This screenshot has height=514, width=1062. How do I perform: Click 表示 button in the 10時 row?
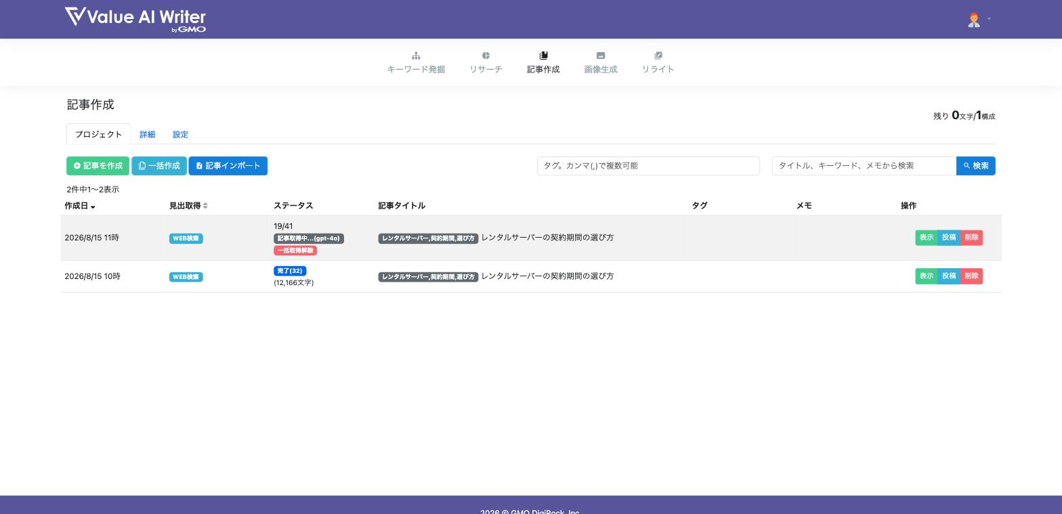point(927,276)
